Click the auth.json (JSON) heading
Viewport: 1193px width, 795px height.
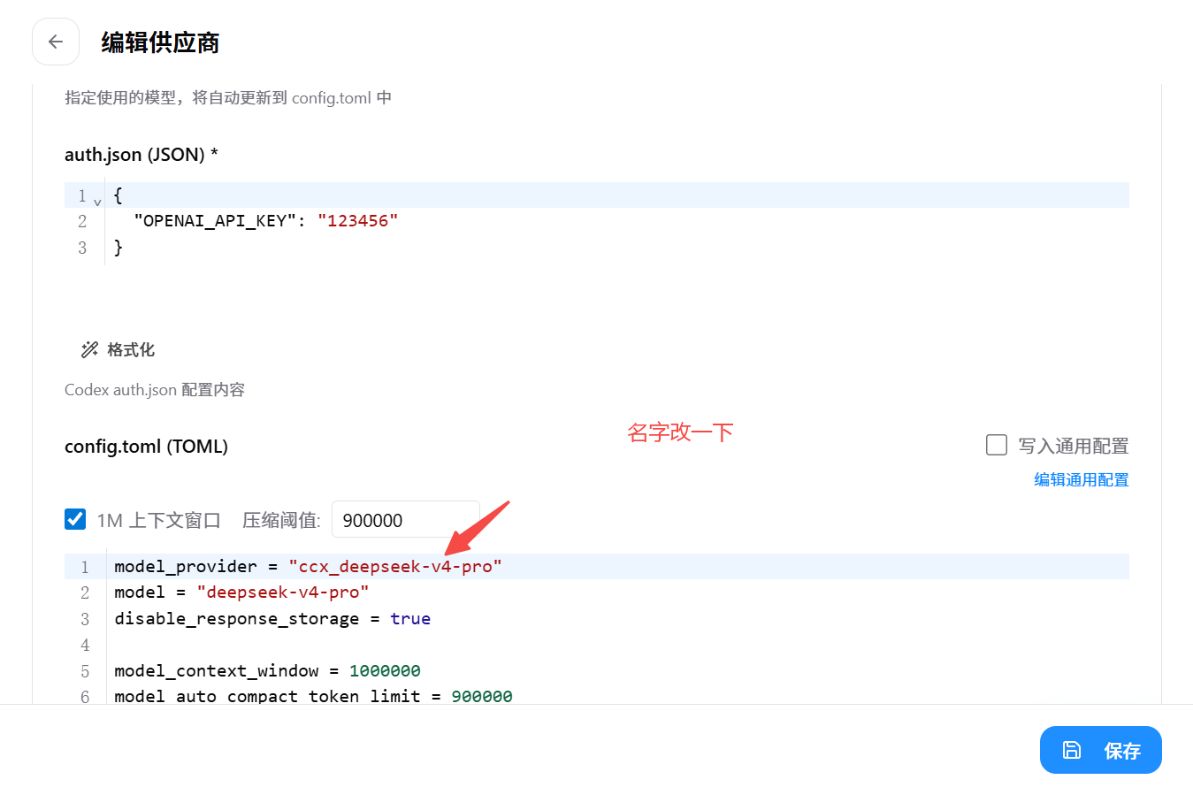(141, 155)
